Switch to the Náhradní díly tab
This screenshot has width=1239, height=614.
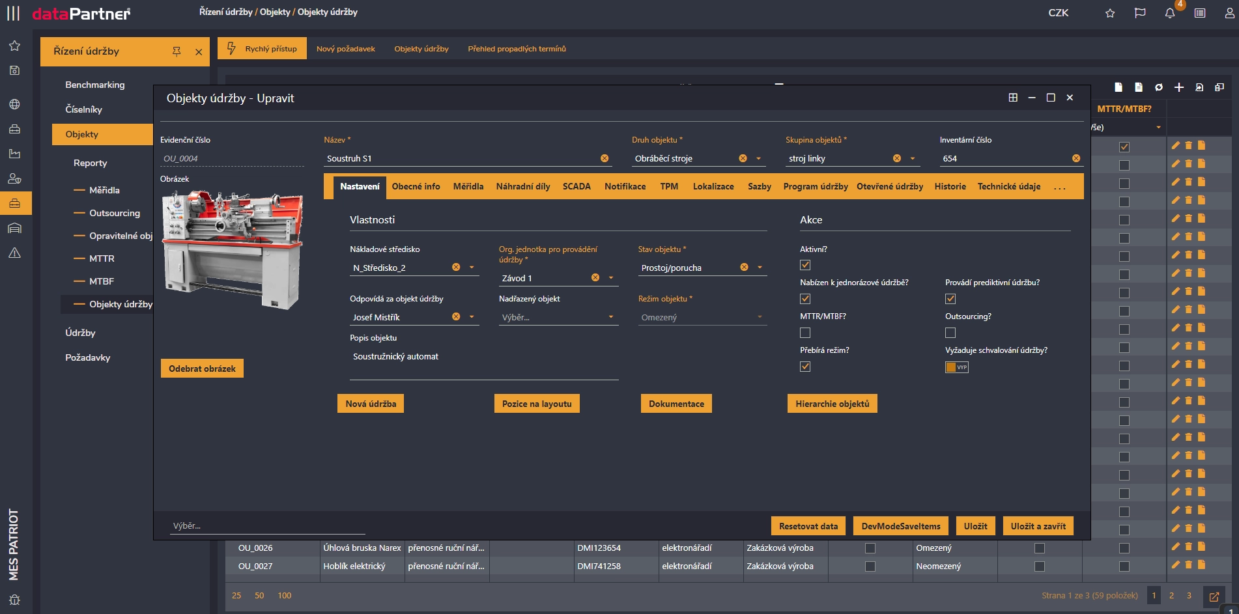(x=522, y=186)
